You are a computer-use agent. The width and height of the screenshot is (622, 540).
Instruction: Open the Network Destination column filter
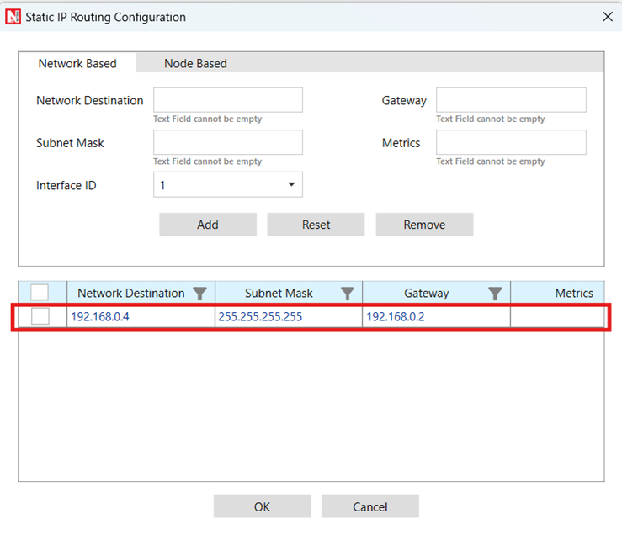point(199,294)
